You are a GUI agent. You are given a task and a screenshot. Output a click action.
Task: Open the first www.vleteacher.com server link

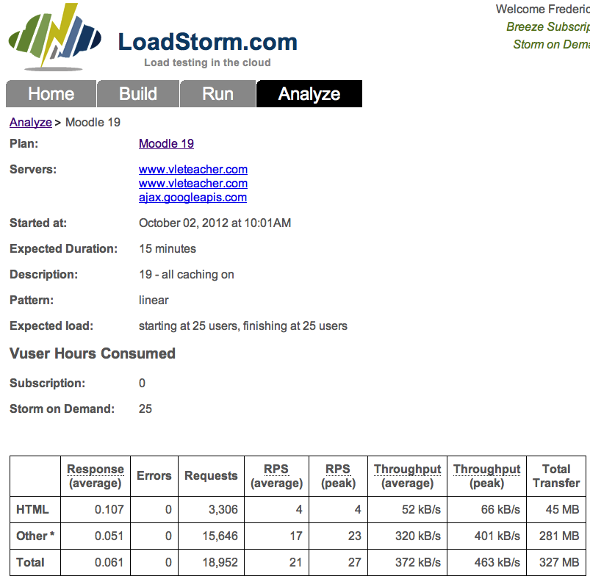[193, 170]
